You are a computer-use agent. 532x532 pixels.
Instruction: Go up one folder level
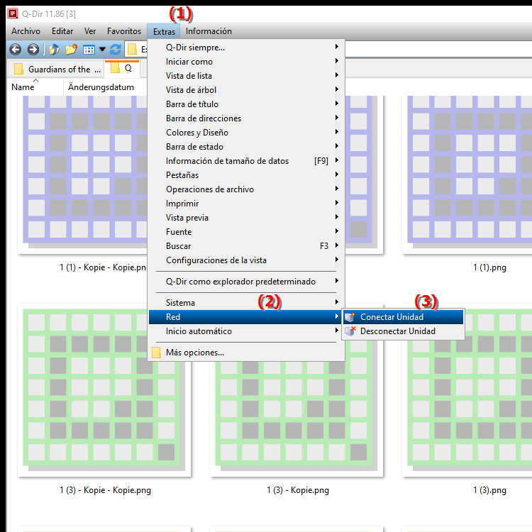[x=54, y=50]
